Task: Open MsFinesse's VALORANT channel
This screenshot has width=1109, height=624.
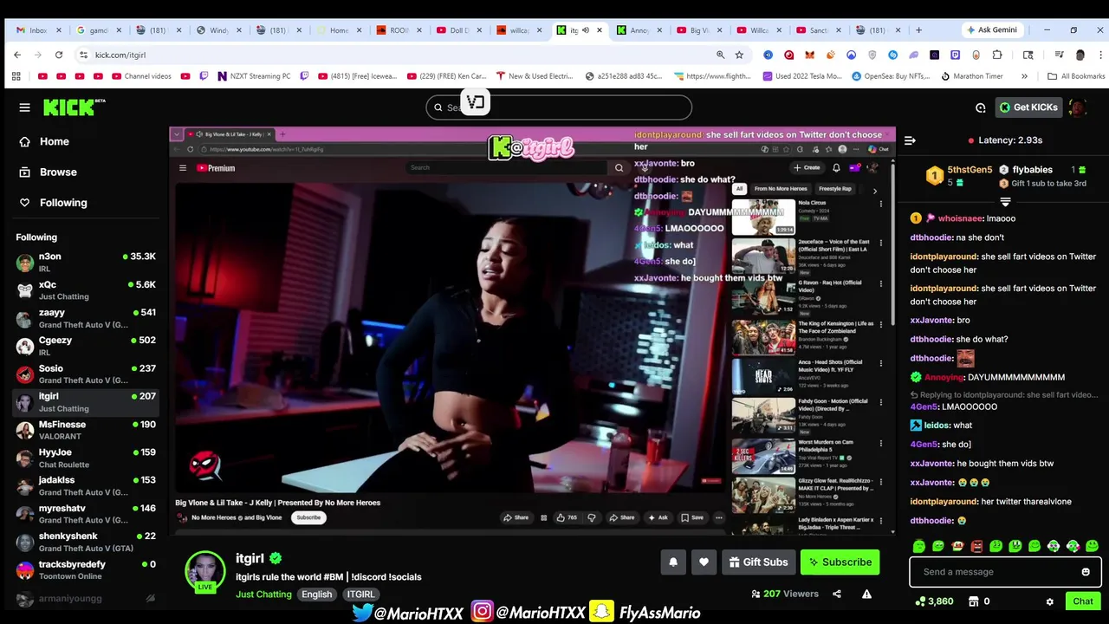Action: click(x=85, y=430)
